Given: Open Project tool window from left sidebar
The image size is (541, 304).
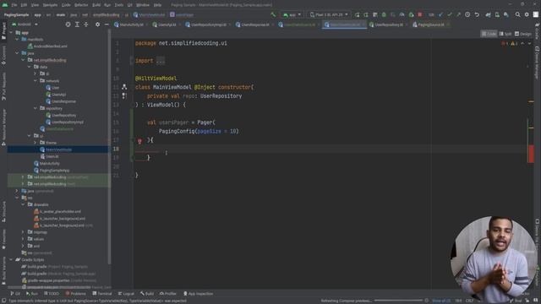Looking at the screenshot, I should click(3, 31).
